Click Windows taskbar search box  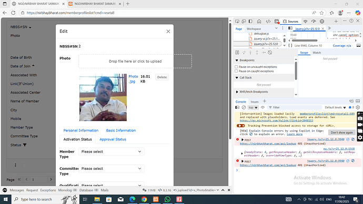45,199
